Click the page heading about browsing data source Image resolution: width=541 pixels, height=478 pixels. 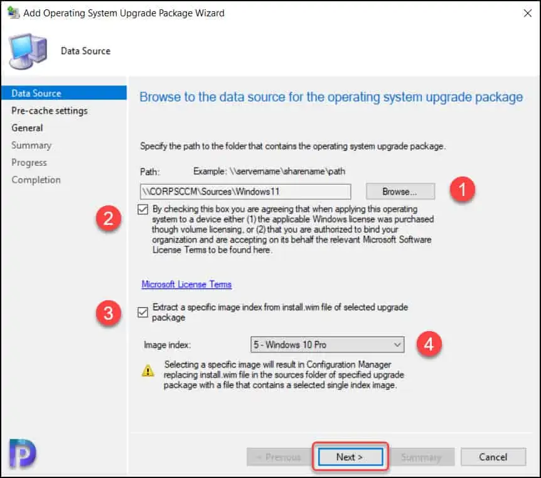331,97
